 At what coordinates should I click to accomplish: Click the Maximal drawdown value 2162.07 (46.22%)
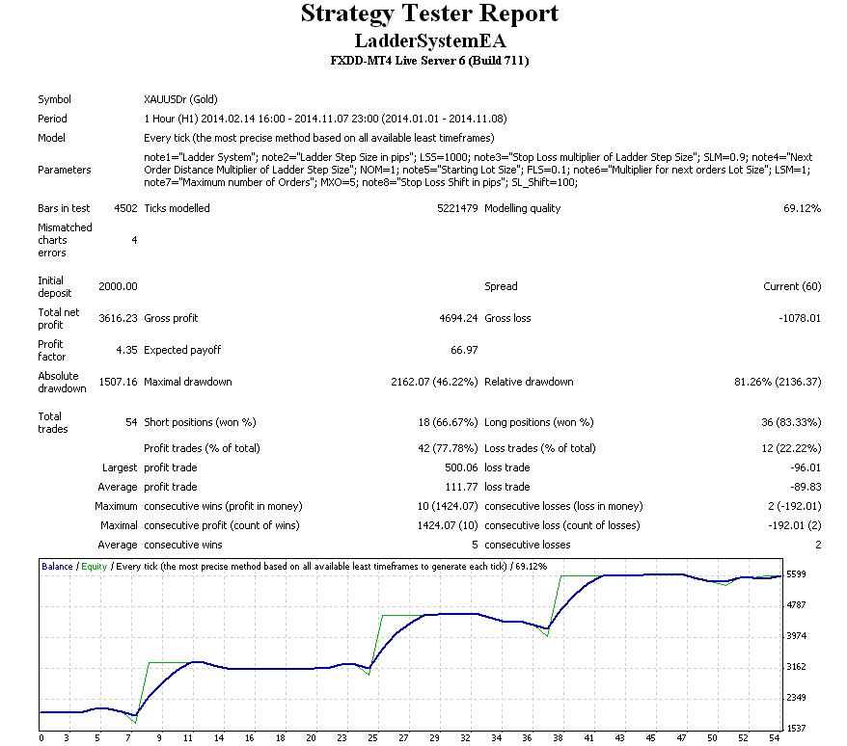click(434, 383)
